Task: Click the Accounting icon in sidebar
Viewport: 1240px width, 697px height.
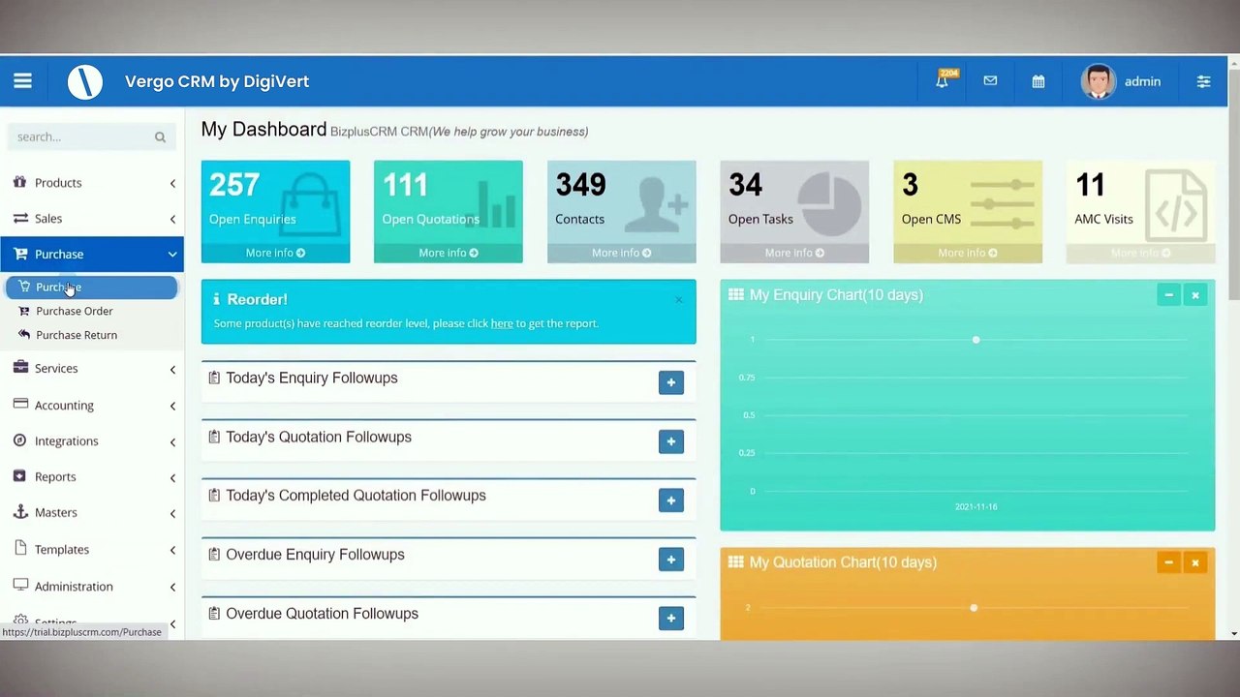Action: pyautogui.click(x=20, y=405)
